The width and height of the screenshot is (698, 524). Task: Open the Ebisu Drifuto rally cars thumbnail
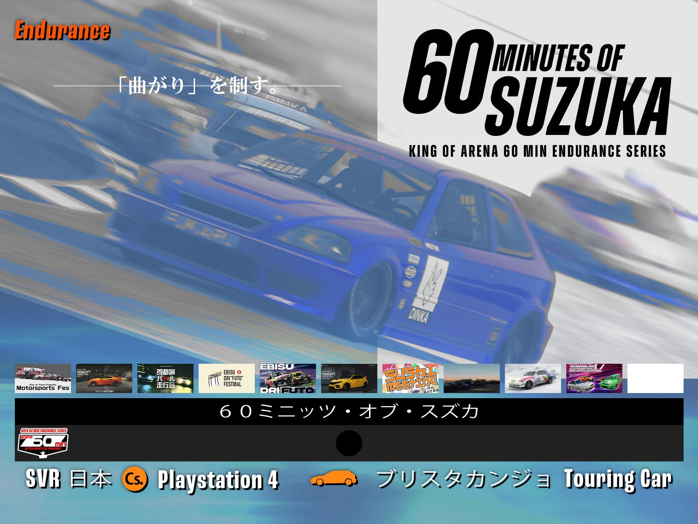288,378
